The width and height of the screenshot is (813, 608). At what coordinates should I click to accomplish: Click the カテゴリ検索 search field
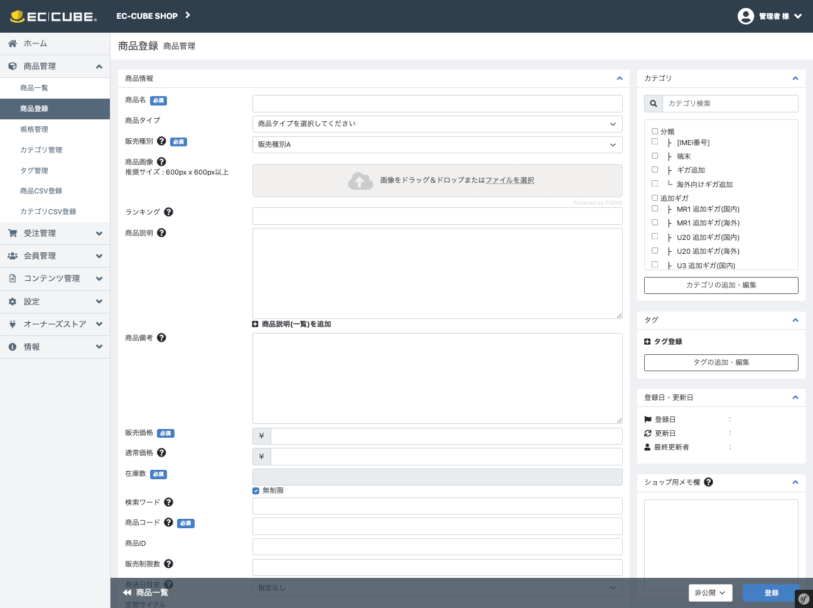click(x=730, y=104)
